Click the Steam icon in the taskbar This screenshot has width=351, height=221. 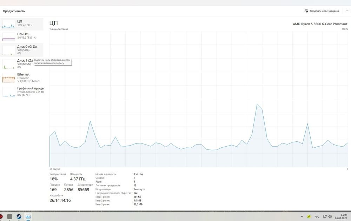coord(19,216)
